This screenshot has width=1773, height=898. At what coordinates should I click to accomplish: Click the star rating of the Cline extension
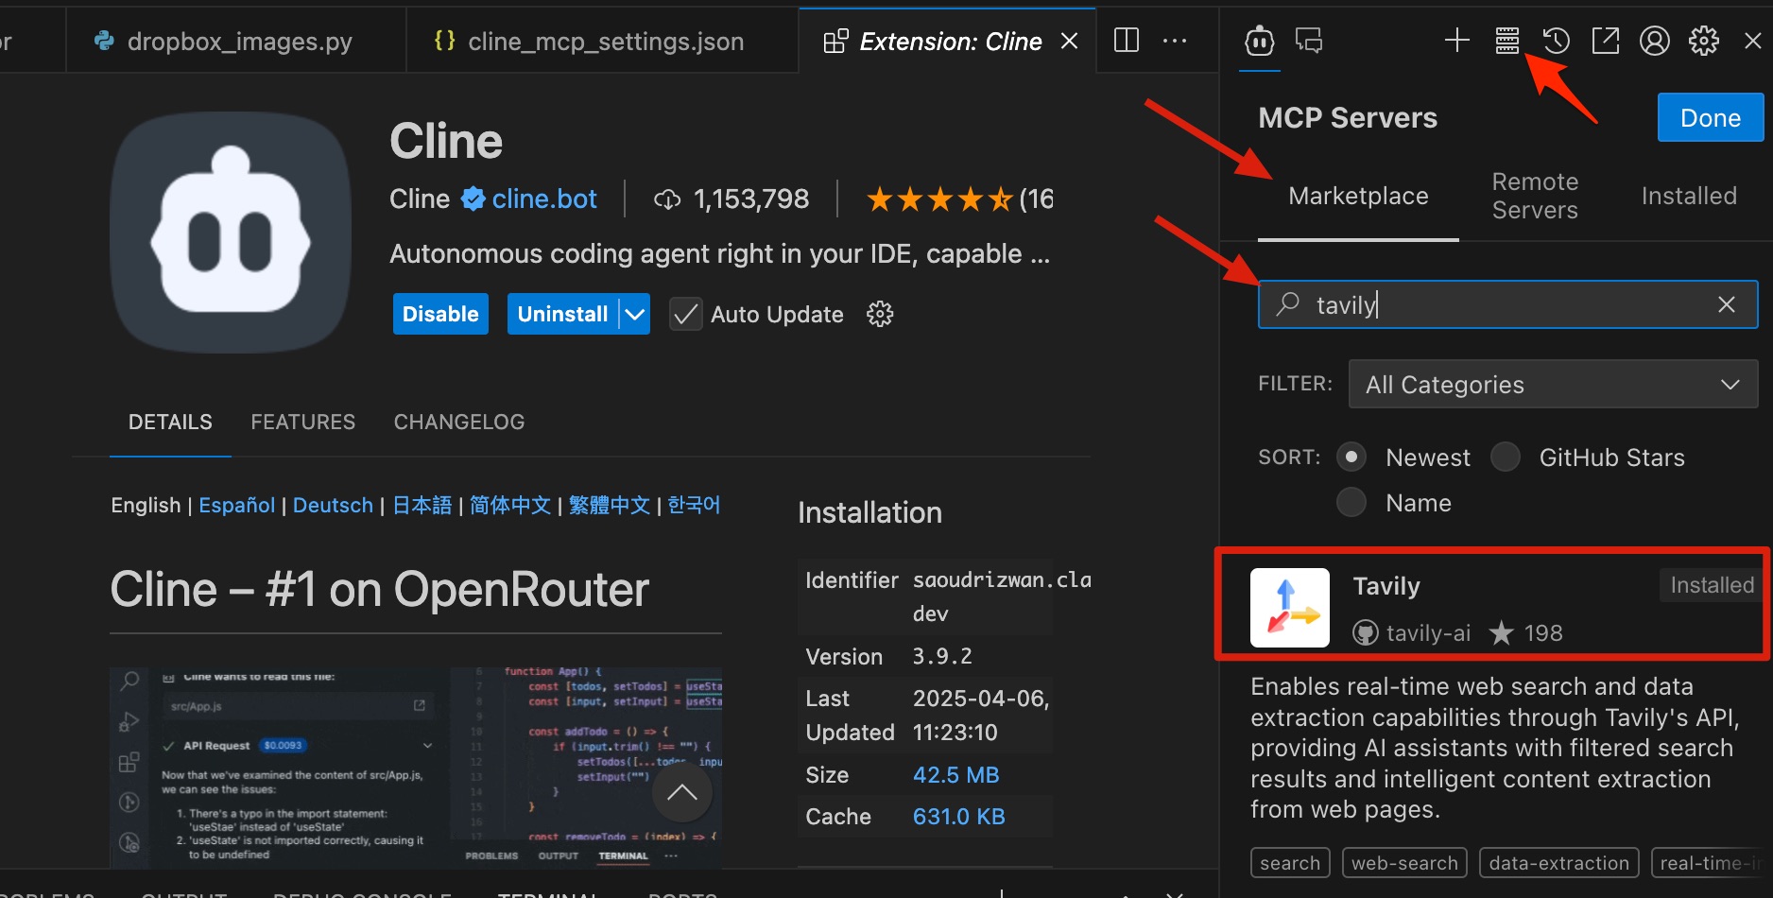pyautogui.click(x=939, y=199)
